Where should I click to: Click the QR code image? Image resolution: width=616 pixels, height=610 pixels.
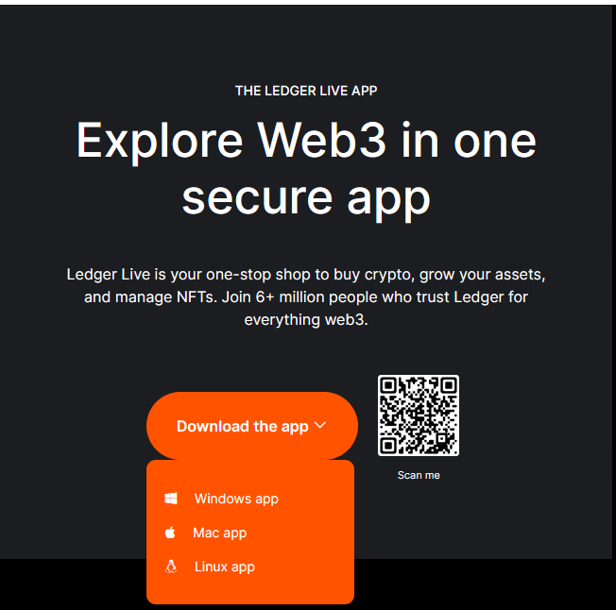419,415
